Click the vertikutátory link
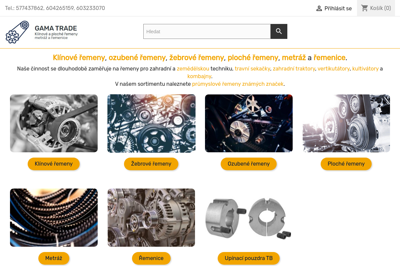 (333, 69)
